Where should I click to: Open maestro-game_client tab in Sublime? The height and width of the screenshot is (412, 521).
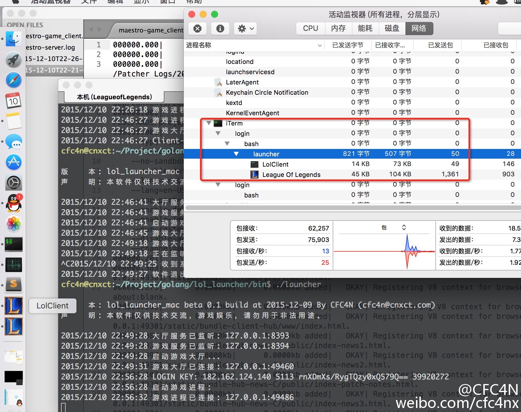[151, 30]
